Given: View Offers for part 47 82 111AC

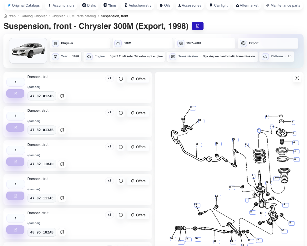Looking at the screenshot, I should [138, 181].
